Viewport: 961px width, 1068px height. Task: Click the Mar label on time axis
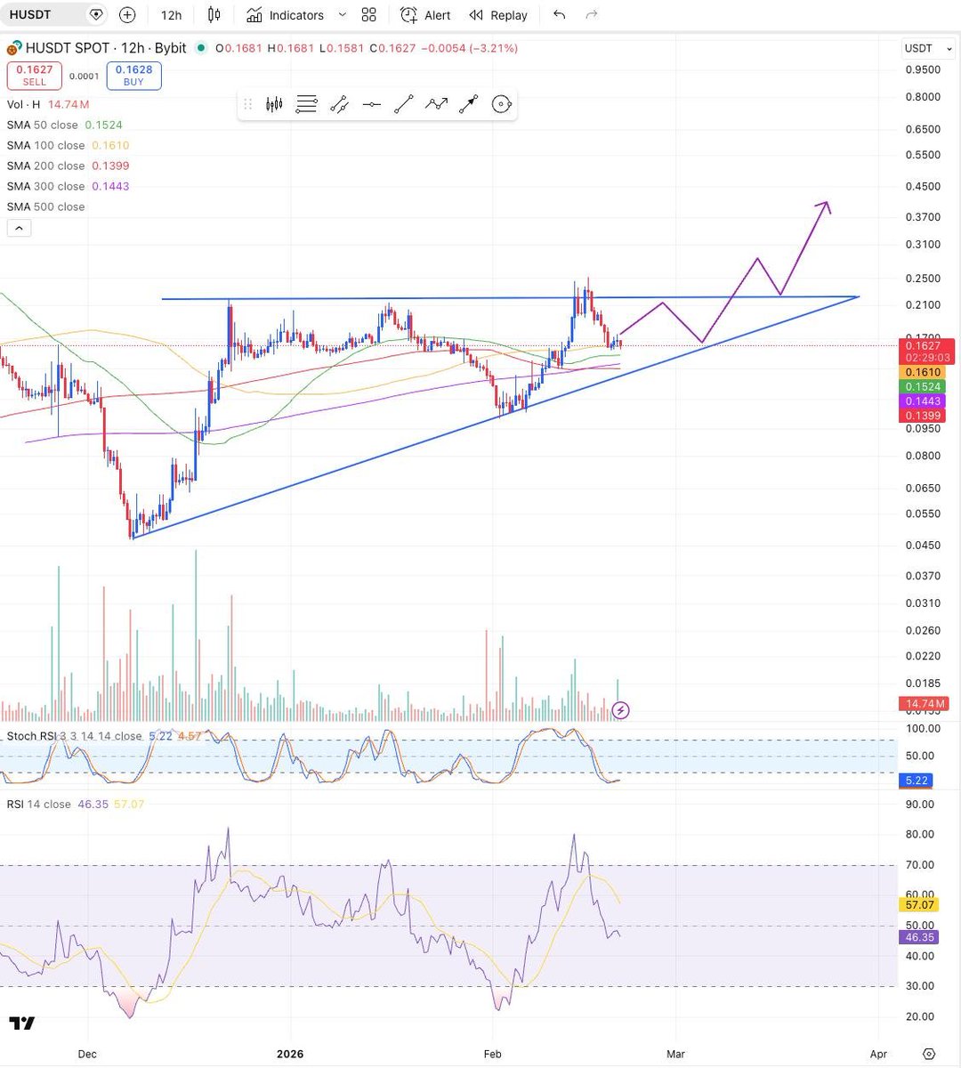[675, 1054]
